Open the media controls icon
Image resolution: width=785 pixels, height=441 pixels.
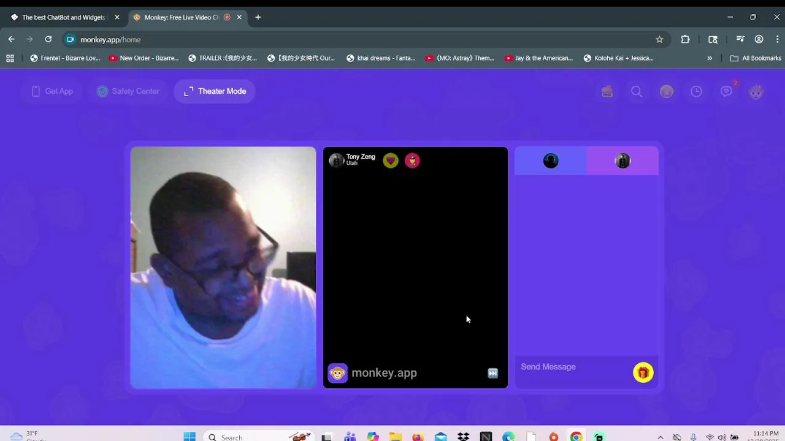coord(740,39)
